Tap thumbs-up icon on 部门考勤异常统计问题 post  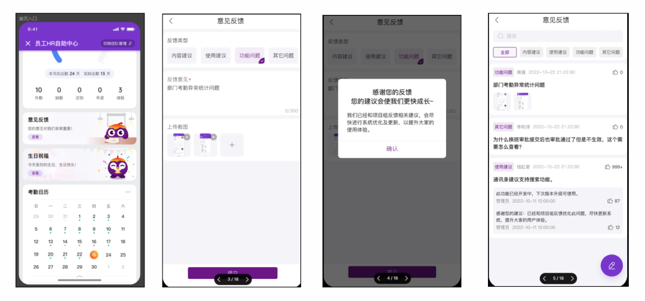click(x=615, y=72)
